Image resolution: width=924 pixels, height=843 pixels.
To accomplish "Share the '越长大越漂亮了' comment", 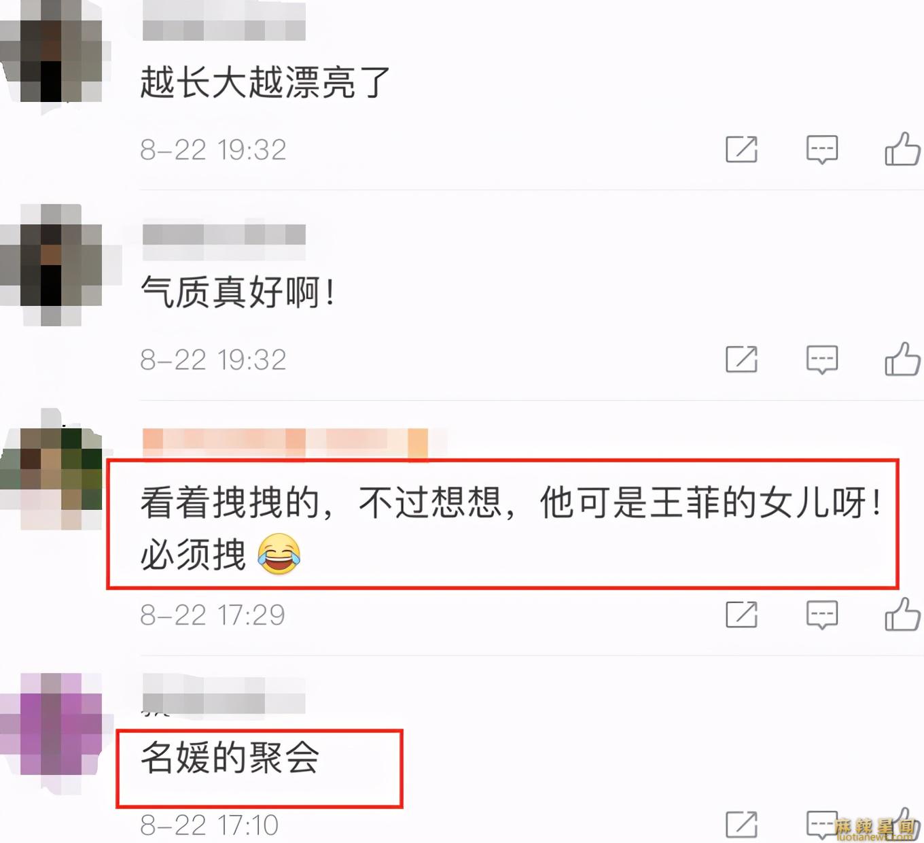I will pyautogui.click(x=741, y=150).
